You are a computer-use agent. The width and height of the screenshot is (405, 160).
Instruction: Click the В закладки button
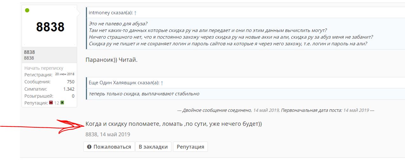click(153, 147)
